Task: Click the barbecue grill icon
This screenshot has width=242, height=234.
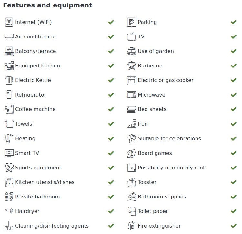Action: coord(132,66)
